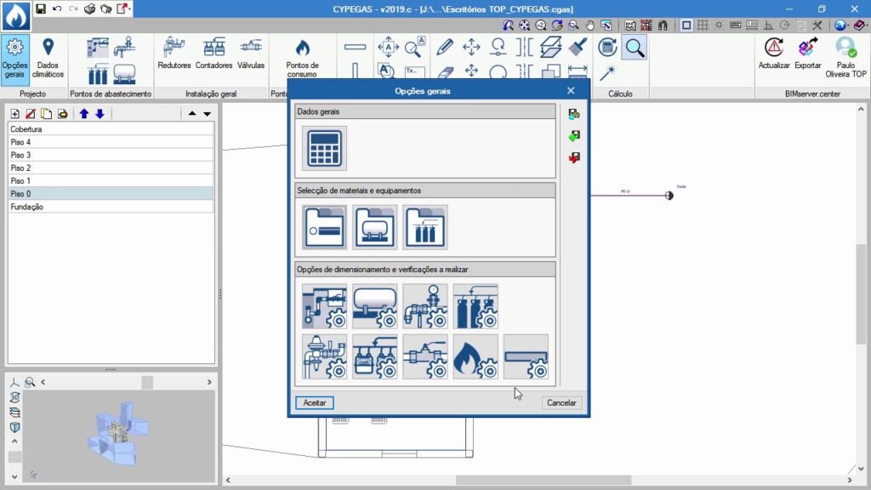Viewport: 871px width, 490px height.
Task: Open the tank equipment folder icon
Action: (x=375, y=227)
